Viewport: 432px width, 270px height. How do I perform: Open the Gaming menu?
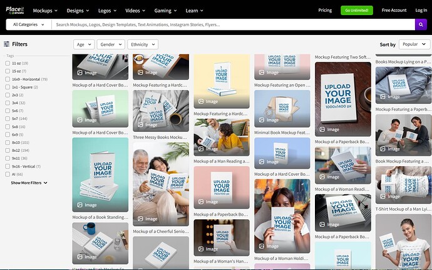[165, 11]
